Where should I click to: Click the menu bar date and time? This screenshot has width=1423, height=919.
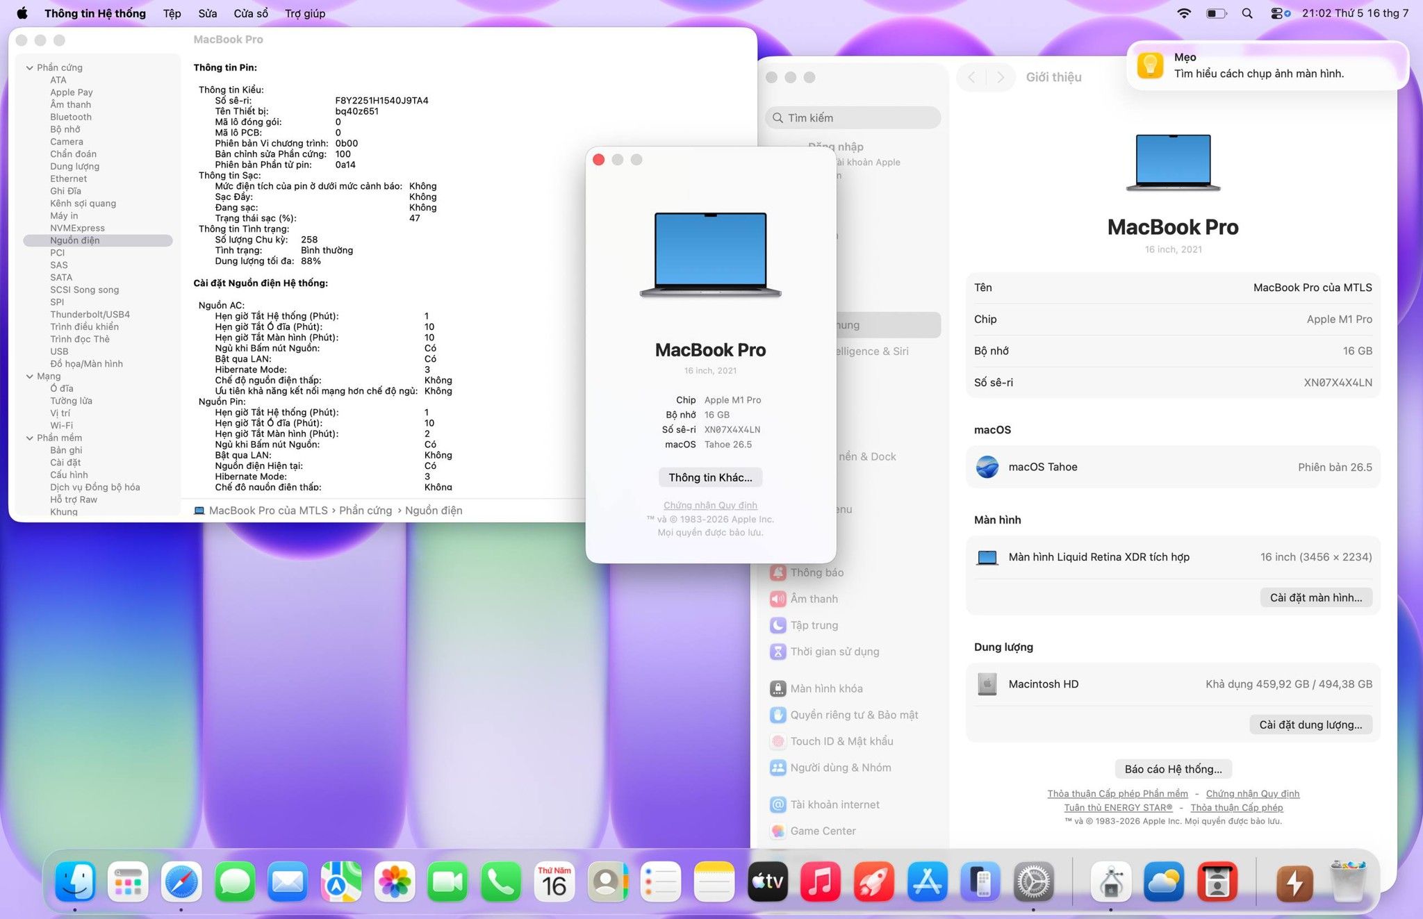tap(1355, 13)
